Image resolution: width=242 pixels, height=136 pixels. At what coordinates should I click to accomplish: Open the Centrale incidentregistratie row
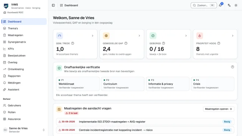(x=145, y=130)
